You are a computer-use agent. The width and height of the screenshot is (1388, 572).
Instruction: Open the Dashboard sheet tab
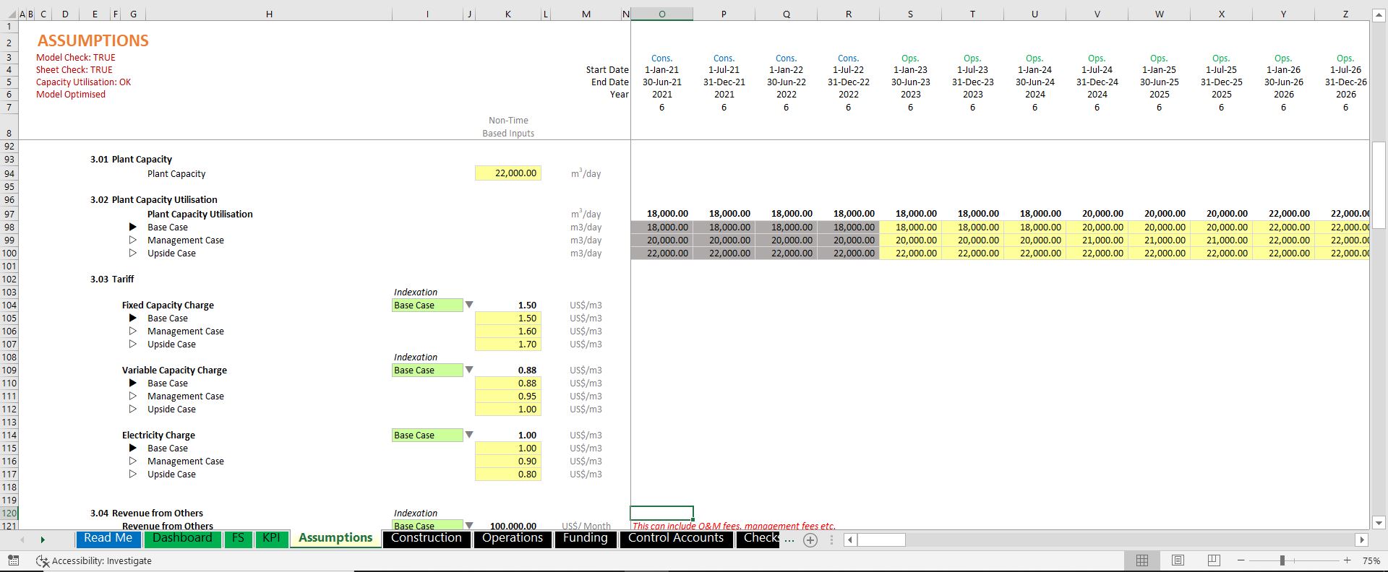point(182,539)
